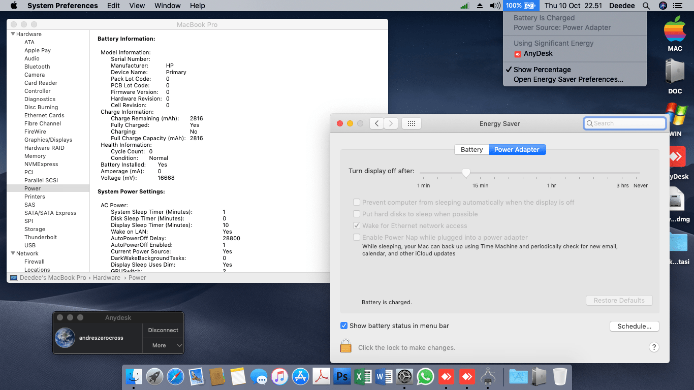
Task: Open Contacts address book in the Dock
Action: [217, 376]
